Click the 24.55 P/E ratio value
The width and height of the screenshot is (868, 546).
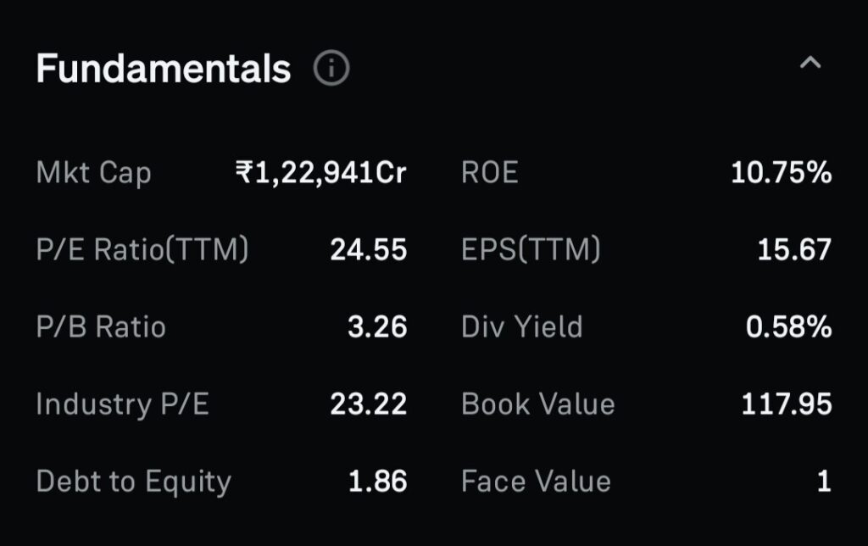point(368,250)
